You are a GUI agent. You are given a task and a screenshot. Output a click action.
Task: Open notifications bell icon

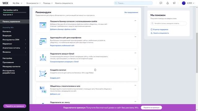pos(168,3)
